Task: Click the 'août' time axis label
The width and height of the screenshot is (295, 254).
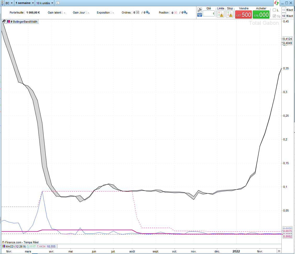Action: 132,251
